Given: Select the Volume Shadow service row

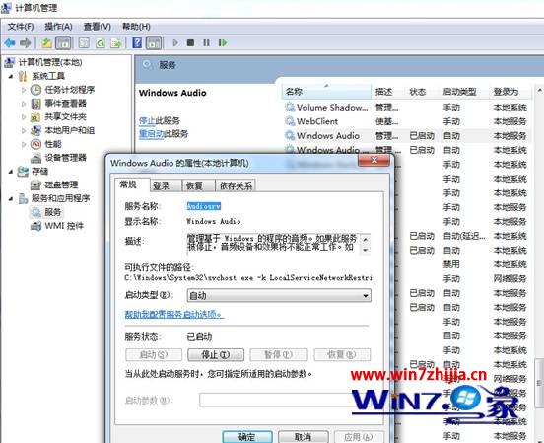Looking at the screenshot, I should 407,108.
